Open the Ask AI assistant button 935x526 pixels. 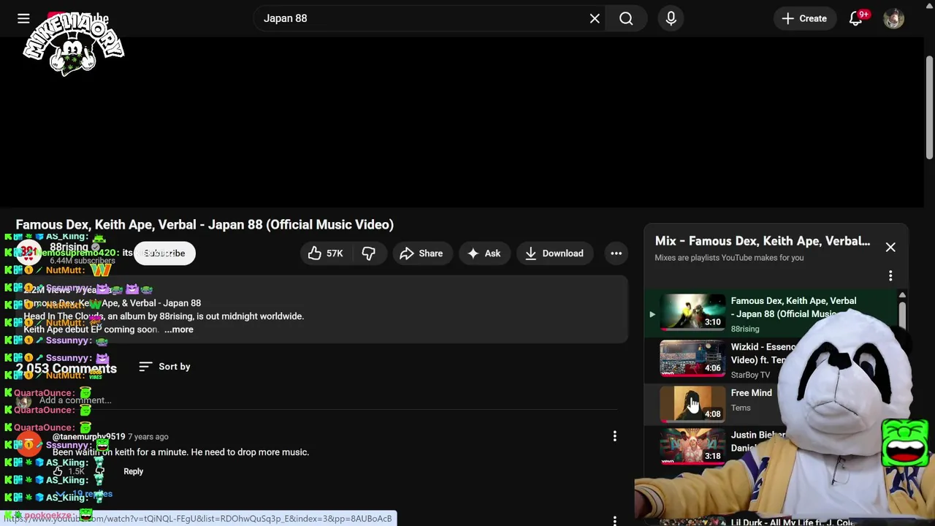(x=484, y=254)
